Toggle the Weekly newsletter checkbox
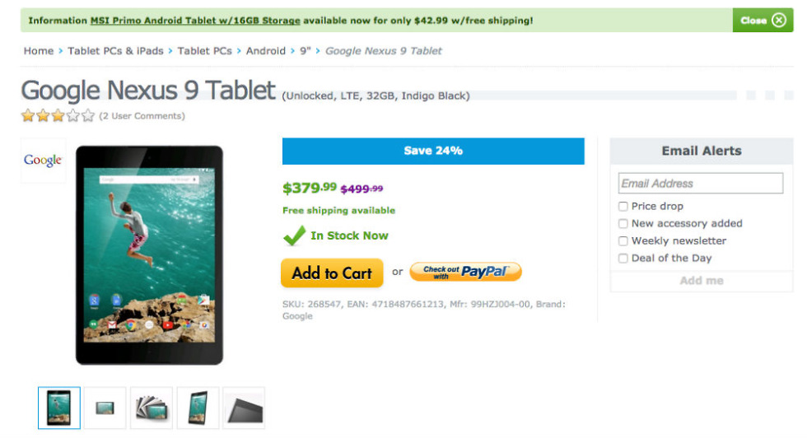The width and height of the screenshot is (807, 438). click(x=623, y=241)
